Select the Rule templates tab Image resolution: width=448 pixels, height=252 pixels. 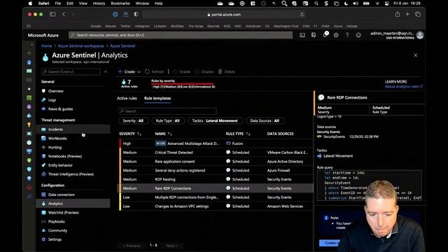click(157, 98)
